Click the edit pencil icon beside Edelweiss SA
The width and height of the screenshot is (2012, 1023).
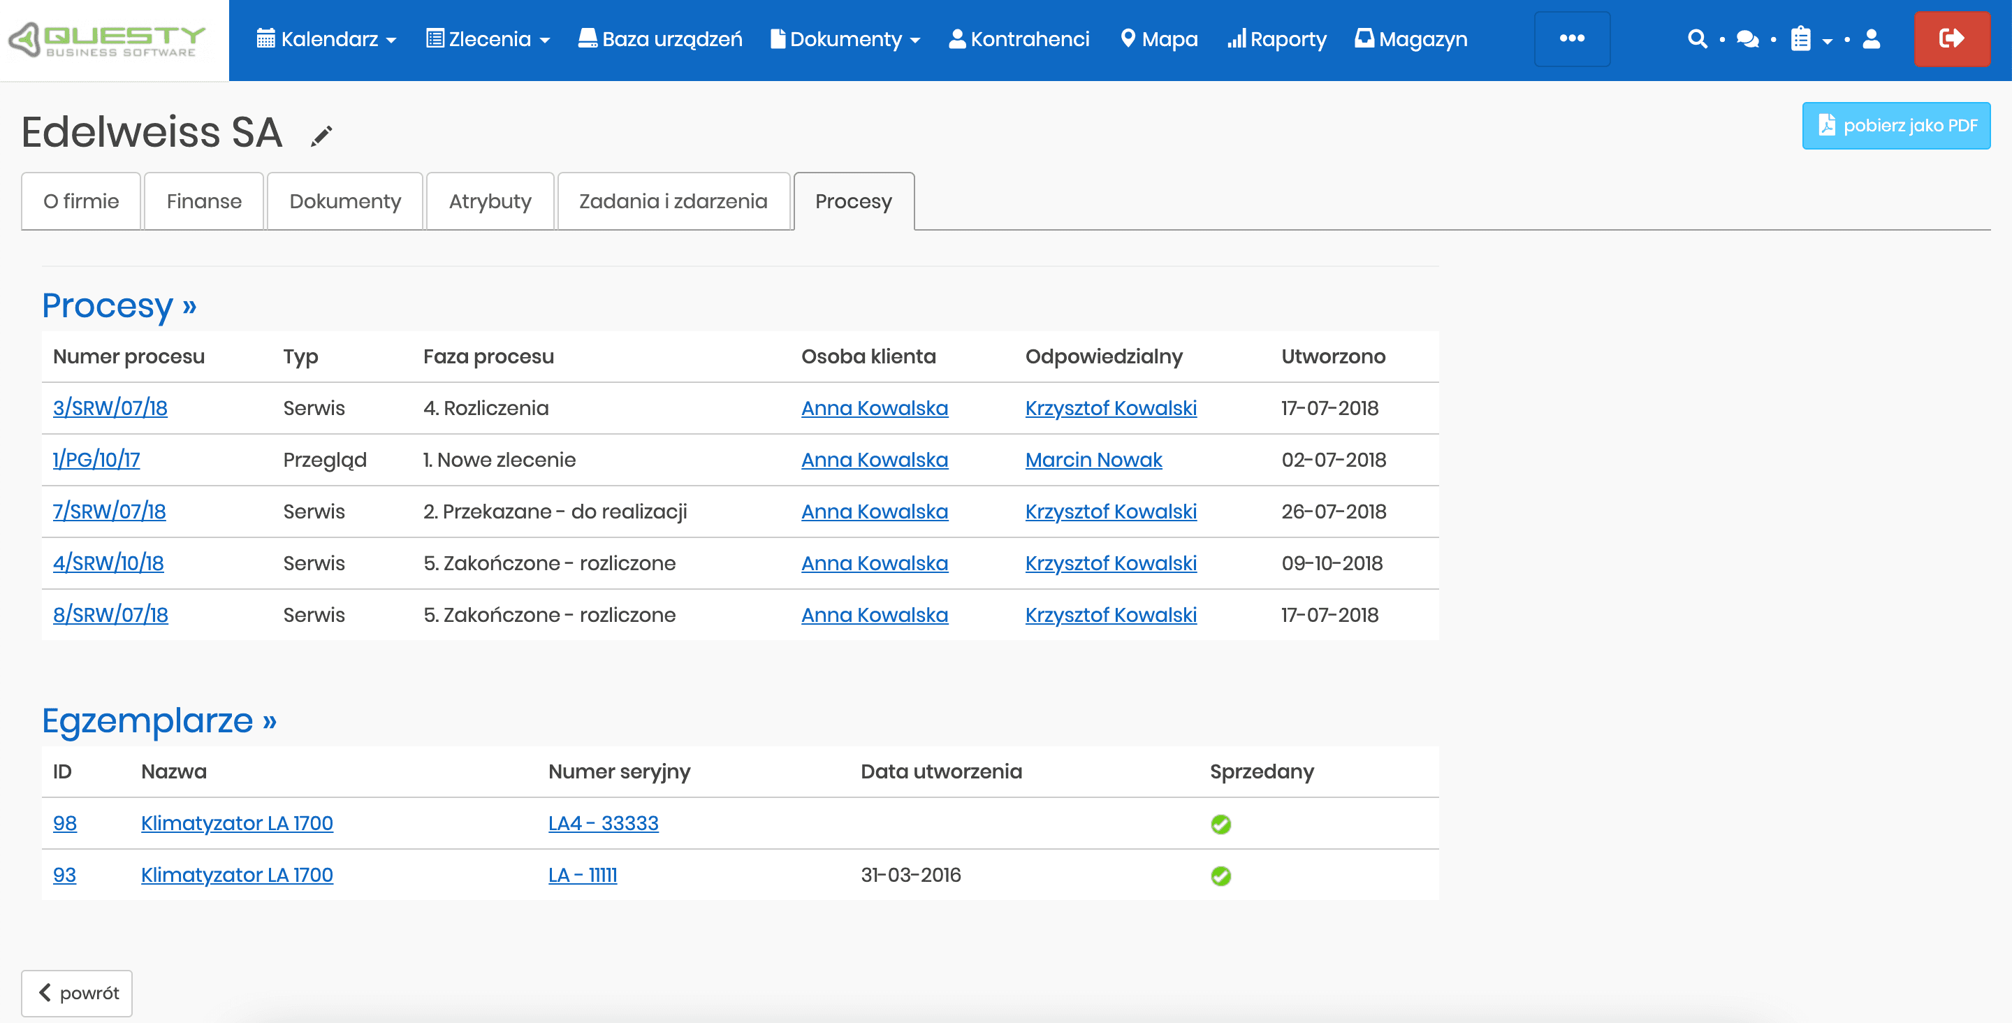(x=321, y=135)
